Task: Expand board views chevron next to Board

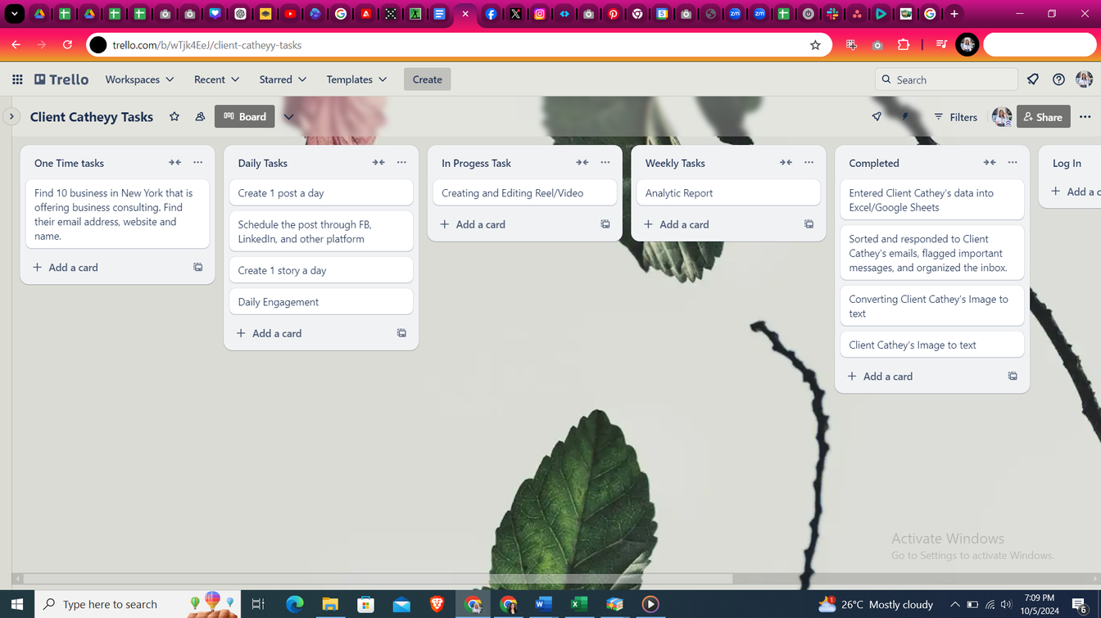Action: pos(288,117)
